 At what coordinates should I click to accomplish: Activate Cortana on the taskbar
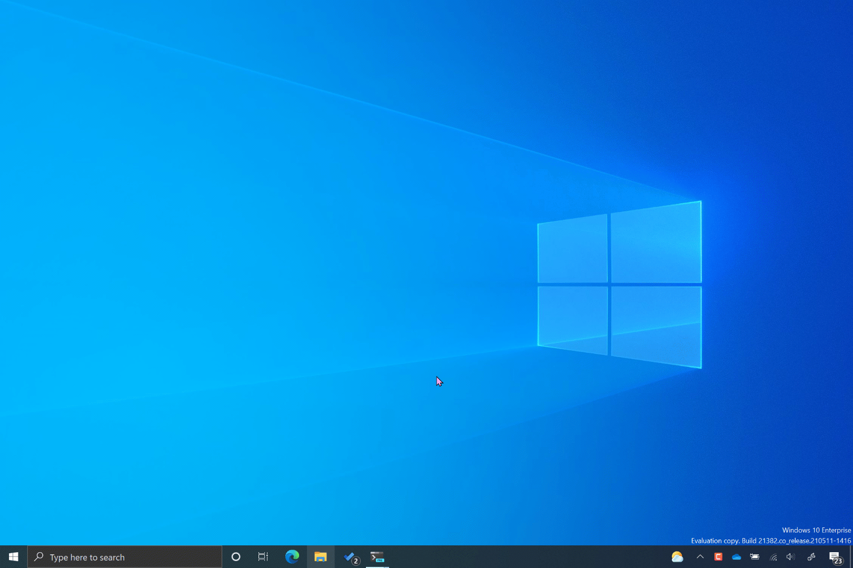pos(235,557)
